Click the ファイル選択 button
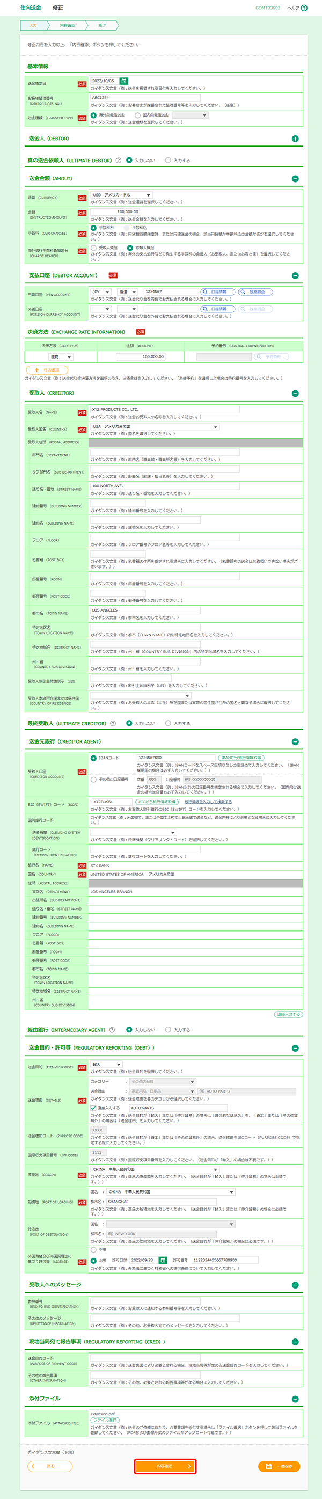This screenshot has height=1499, width=322. coord(105,1420)
